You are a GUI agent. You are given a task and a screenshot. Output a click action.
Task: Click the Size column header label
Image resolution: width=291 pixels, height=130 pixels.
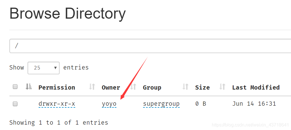coord(202,87)
